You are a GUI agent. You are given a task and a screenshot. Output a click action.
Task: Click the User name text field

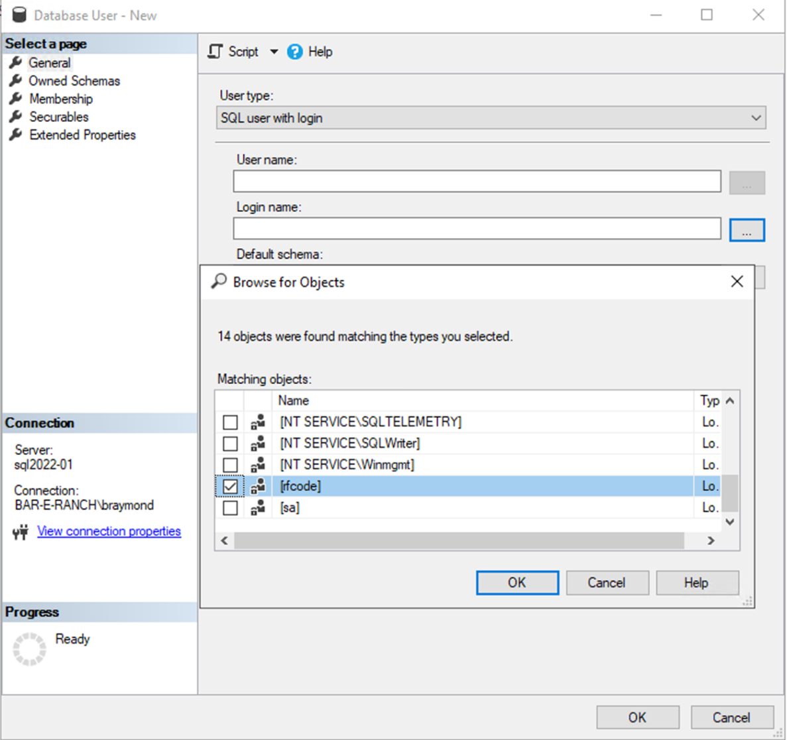[477, 182]
